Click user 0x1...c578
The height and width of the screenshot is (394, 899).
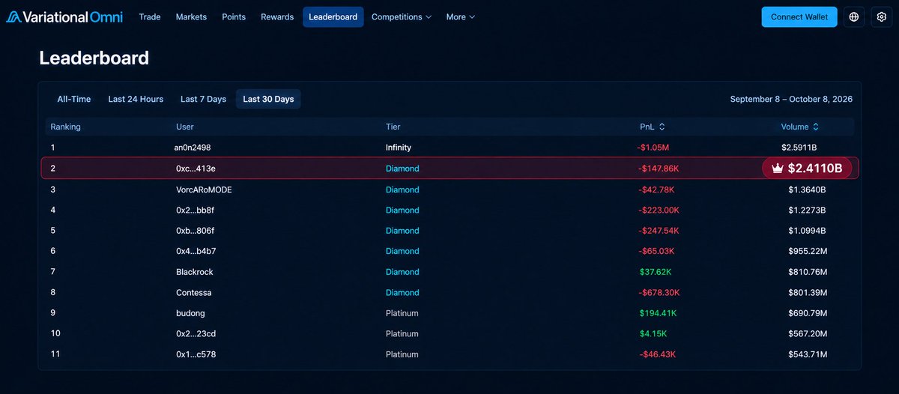click(196, 354)
